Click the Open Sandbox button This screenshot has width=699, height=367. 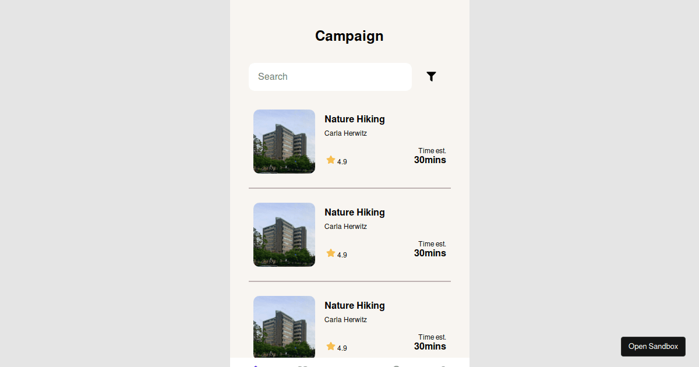653,347
